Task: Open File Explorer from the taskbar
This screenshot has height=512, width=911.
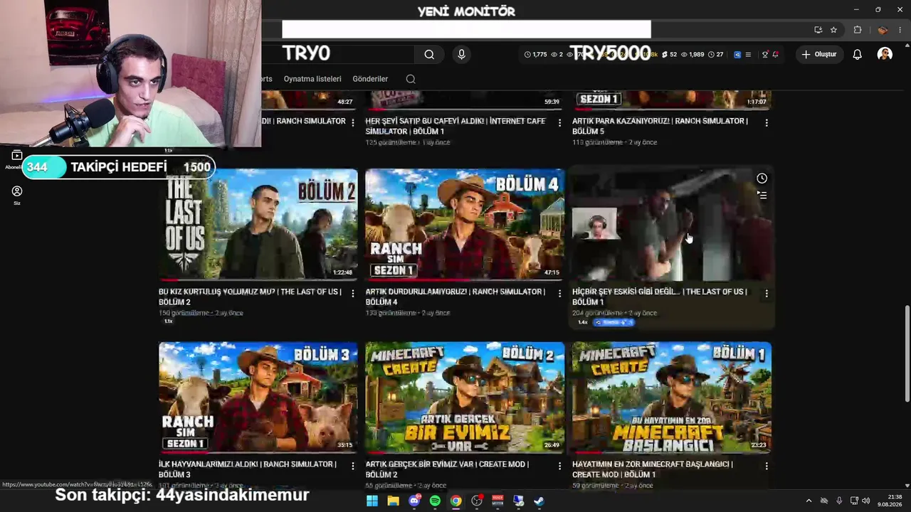Action: [393, 501]
